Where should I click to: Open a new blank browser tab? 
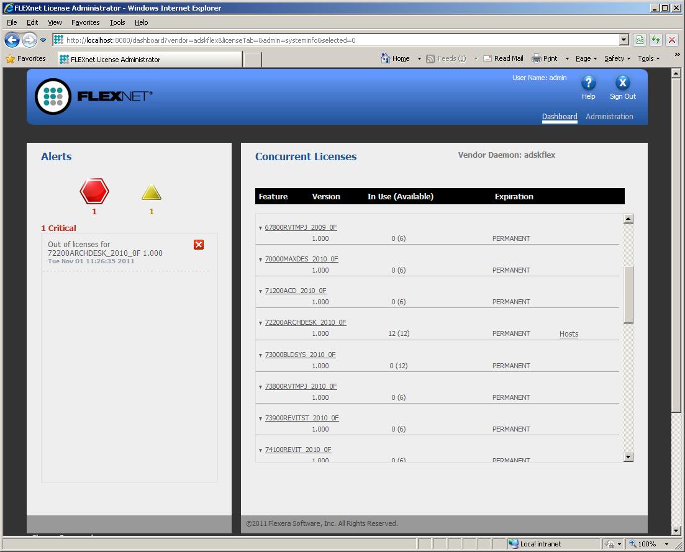point(253,60)
